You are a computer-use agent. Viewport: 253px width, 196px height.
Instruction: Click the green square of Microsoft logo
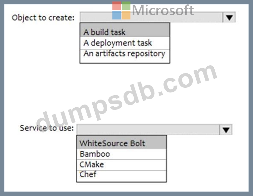click(x=126, y=6)
